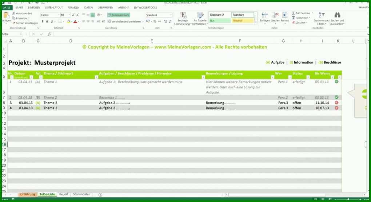Switch to DATEN ribbon tab
Screen dimensions: 371x202
pos(88,8)
